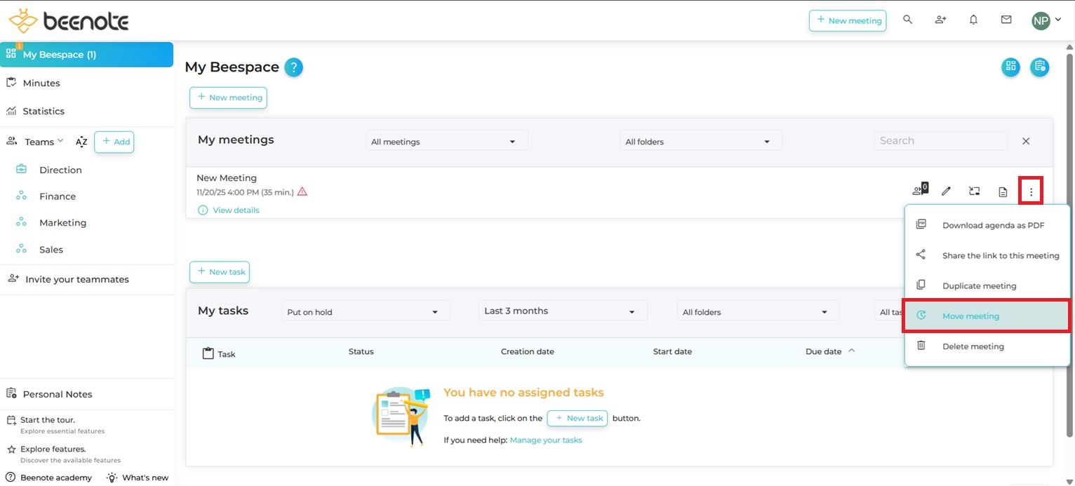Expand the Last 3 months dropdown
Viewport: 1075px width, 486px height.
(562, 311)
